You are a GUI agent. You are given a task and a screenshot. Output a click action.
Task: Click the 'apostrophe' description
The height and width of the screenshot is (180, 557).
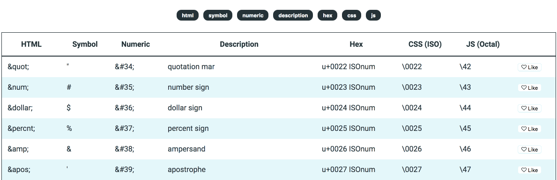pos(186,169)
